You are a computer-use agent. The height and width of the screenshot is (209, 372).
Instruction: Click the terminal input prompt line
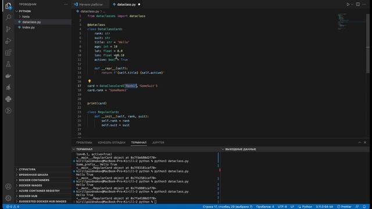[x=116, y=202]
